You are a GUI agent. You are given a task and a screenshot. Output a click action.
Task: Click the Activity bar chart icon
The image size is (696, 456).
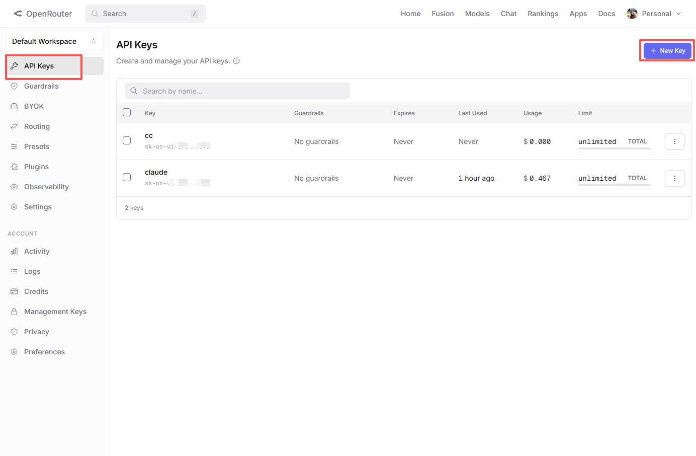point(14,251)
